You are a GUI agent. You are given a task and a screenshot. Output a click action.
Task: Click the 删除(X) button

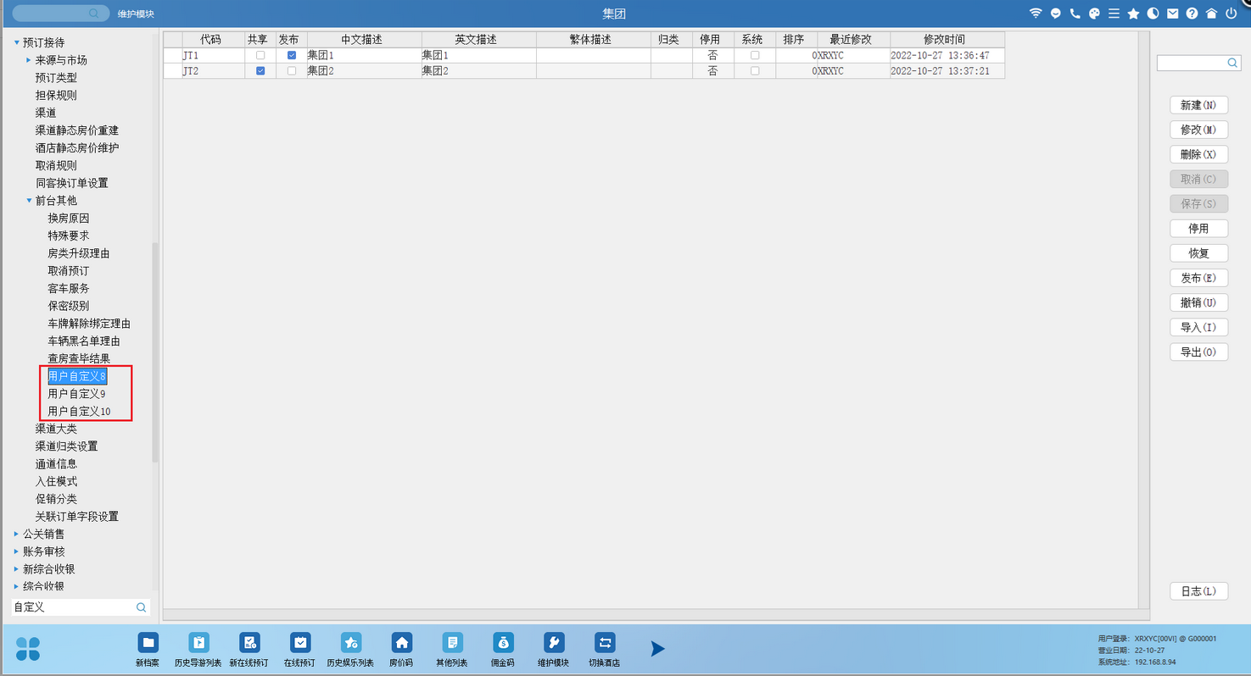point(1198,154)
